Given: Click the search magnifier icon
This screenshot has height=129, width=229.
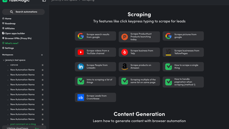Looking at the screenshot, I should click(x=12, y=12).
